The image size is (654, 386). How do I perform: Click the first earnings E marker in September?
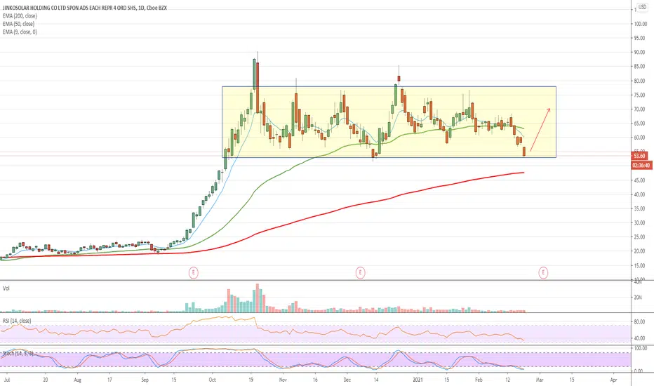[x=193, y=273]
